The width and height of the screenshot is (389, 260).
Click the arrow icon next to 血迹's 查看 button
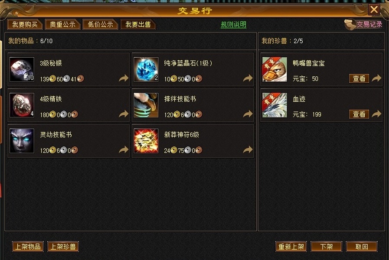tap(376, 114)
